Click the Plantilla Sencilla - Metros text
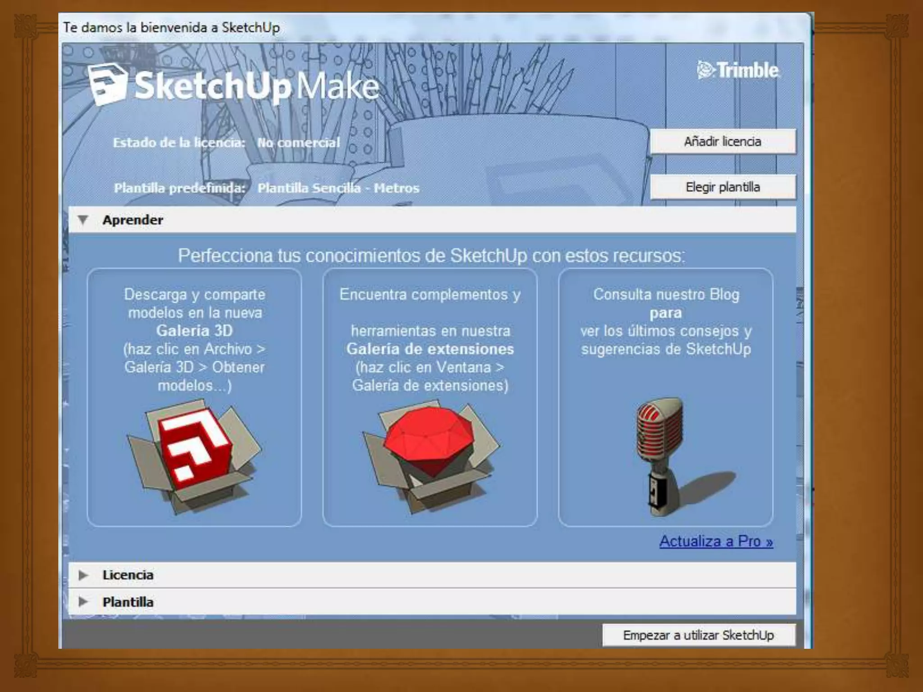Image resolution: width=923 pixels, height=692 pixels. [x=338, y=188]
